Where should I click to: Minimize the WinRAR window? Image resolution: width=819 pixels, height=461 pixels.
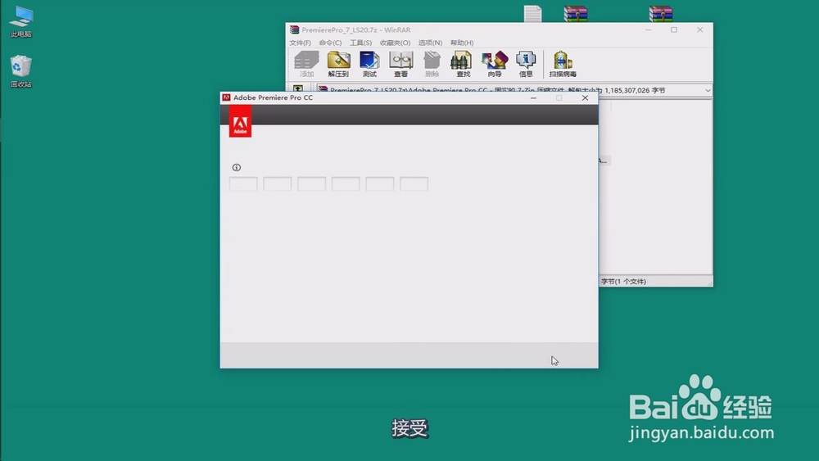tap(648, 29)
